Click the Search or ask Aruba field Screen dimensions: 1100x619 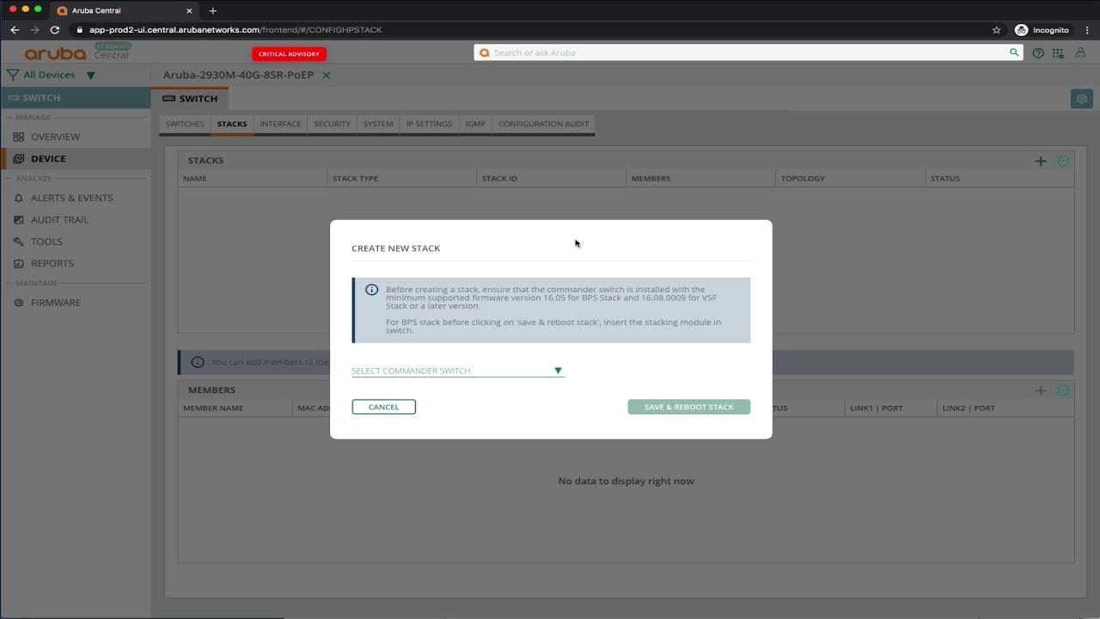[x=748, y=52]
